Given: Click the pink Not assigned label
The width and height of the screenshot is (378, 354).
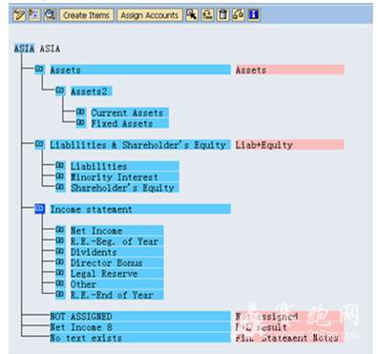Looking at the screenshot, I should click(289, 317).
